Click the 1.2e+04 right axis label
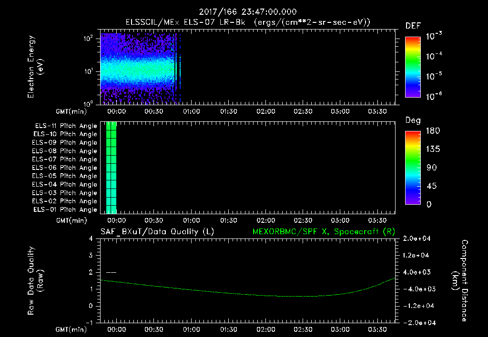The height and width of the screenshot is (337, 488). click(416, 255)
